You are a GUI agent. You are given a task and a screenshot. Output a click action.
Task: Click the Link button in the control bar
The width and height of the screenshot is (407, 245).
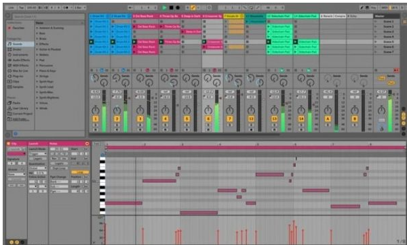coord(11,7)
